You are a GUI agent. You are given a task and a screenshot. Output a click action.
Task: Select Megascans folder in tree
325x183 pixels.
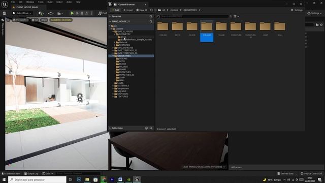[x=123, y=88]
